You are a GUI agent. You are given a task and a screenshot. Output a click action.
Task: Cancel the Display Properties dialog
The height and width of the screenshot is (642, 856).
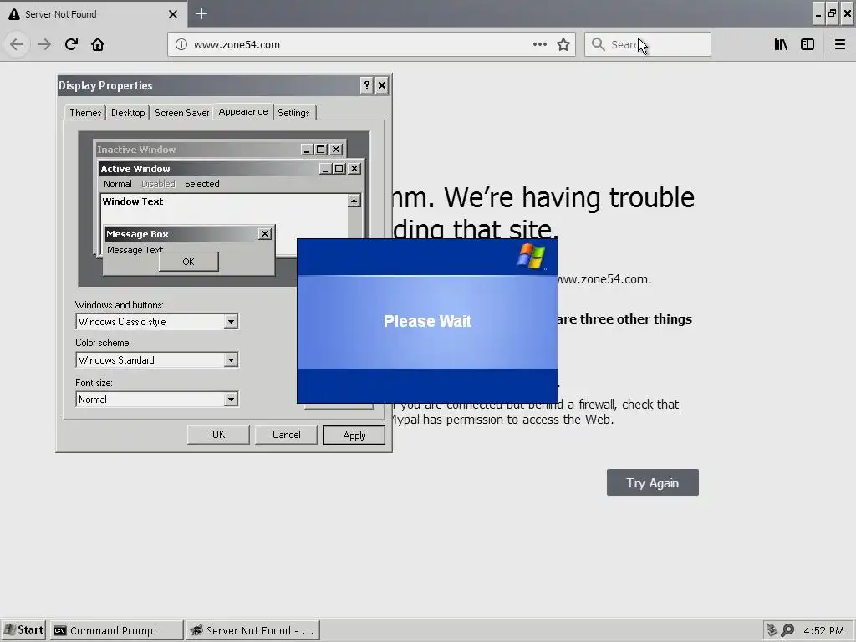click(x=286, y=435)
